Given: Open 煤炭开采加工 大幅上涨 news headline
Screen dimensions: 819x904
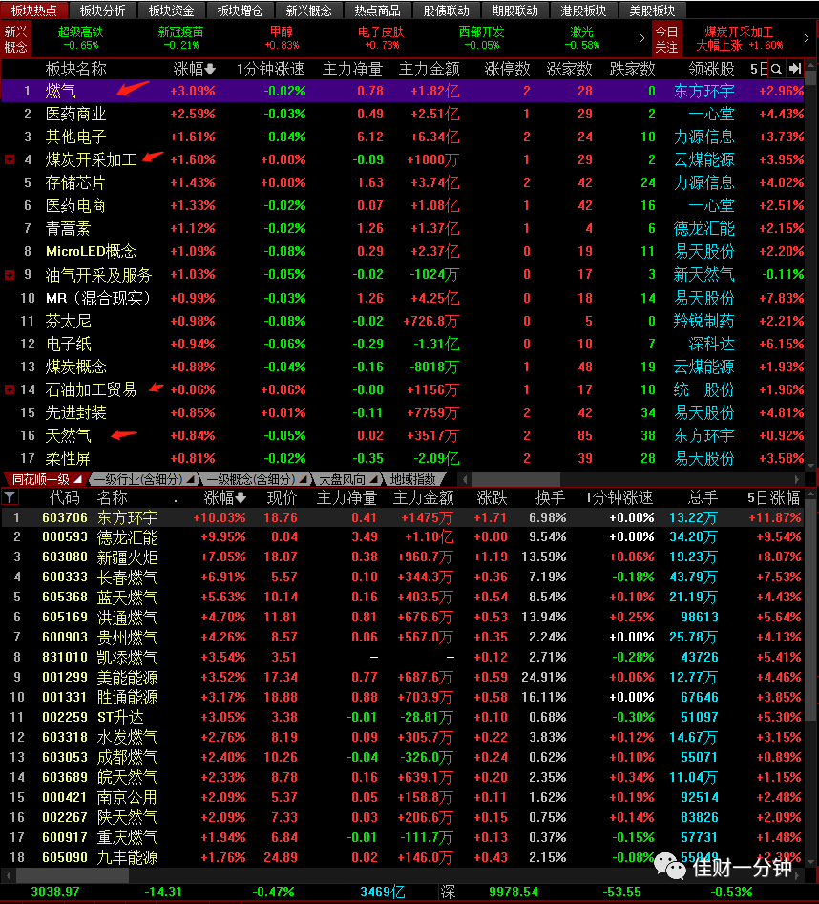Looking at the screenshot, I should pyautogui.click(x=740, y=38).
